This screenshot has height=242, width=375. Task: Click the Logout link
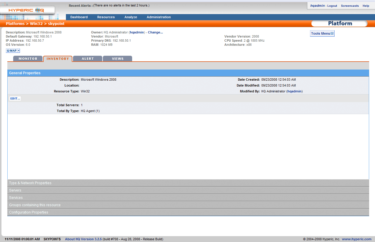332,6
